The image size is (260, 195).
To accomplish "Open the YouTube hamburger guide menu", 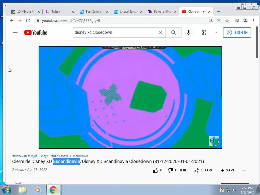I will pos(15,32).
